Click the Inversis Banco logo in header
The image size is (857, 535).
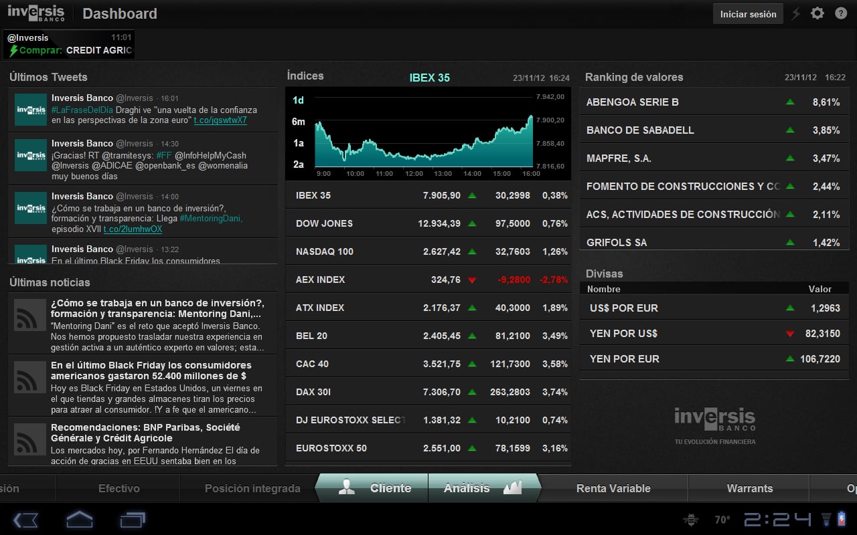click(36, 13)
